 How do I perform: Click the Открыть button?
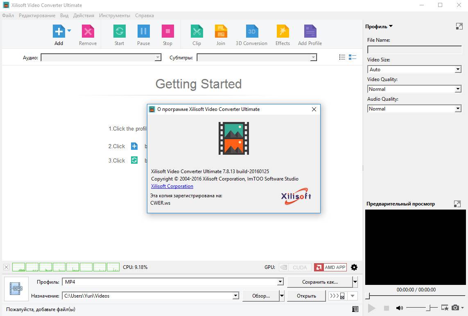(306, 296)
